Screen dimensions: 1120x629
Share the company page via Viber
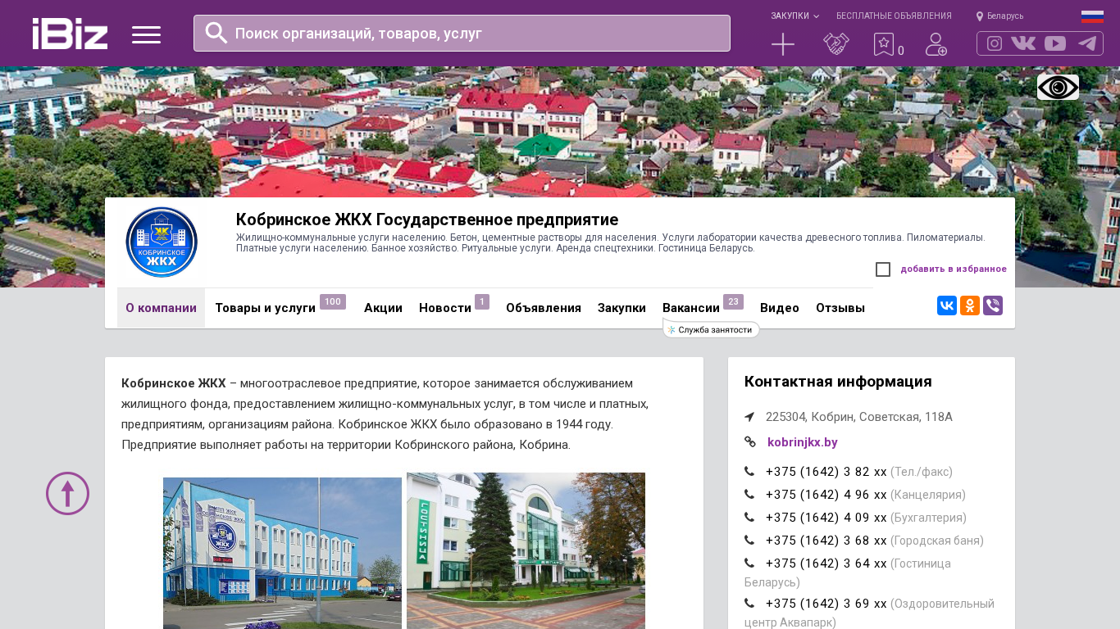[993, 305]
